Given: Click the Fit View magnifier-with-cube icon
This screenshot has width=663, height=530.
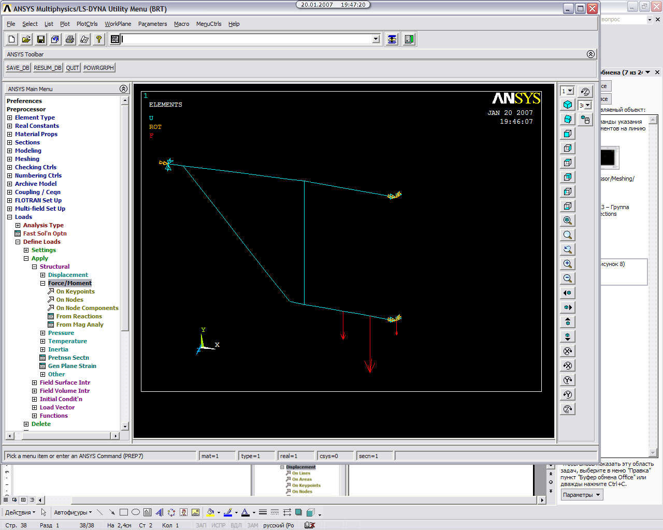Looking at the screenshot, I should [x=568, y=220].
